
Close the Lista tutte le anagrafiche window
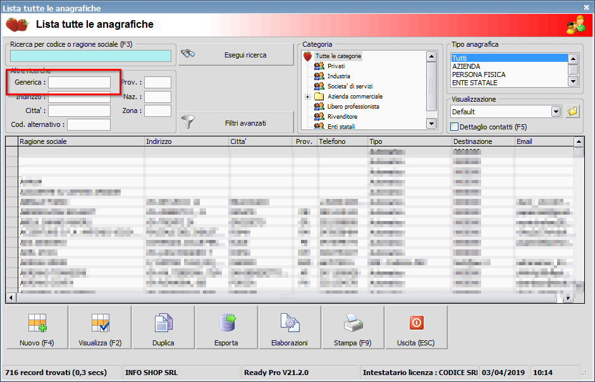point(586,7)
